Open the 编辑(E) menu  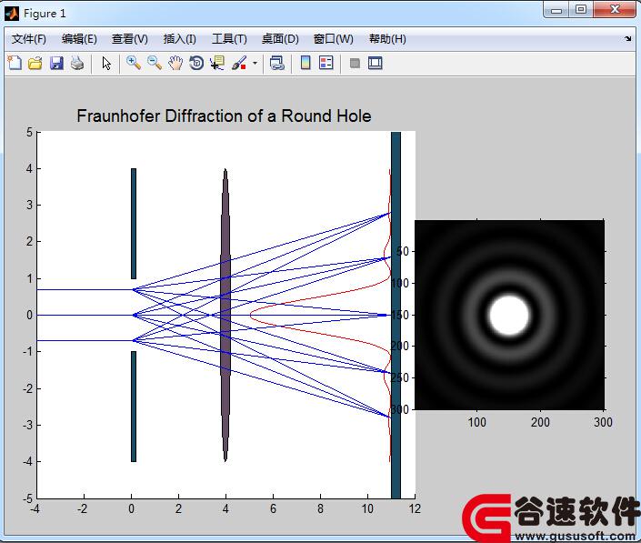[79, 39]
